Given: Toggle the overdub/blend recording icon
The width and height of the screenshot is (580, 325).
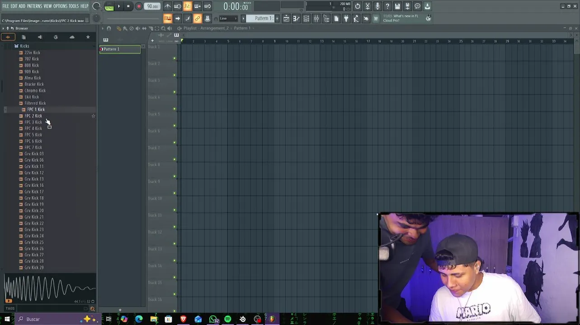Looking at the screenshot, I should pyautogui.click(x=198, y=6).
